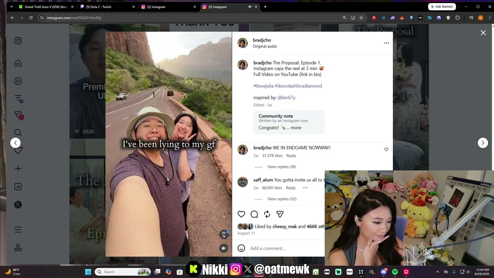The height and width of the screenshot is (278, 494).
Task: Open the Create new post plus icon
Action: (18, 169)
